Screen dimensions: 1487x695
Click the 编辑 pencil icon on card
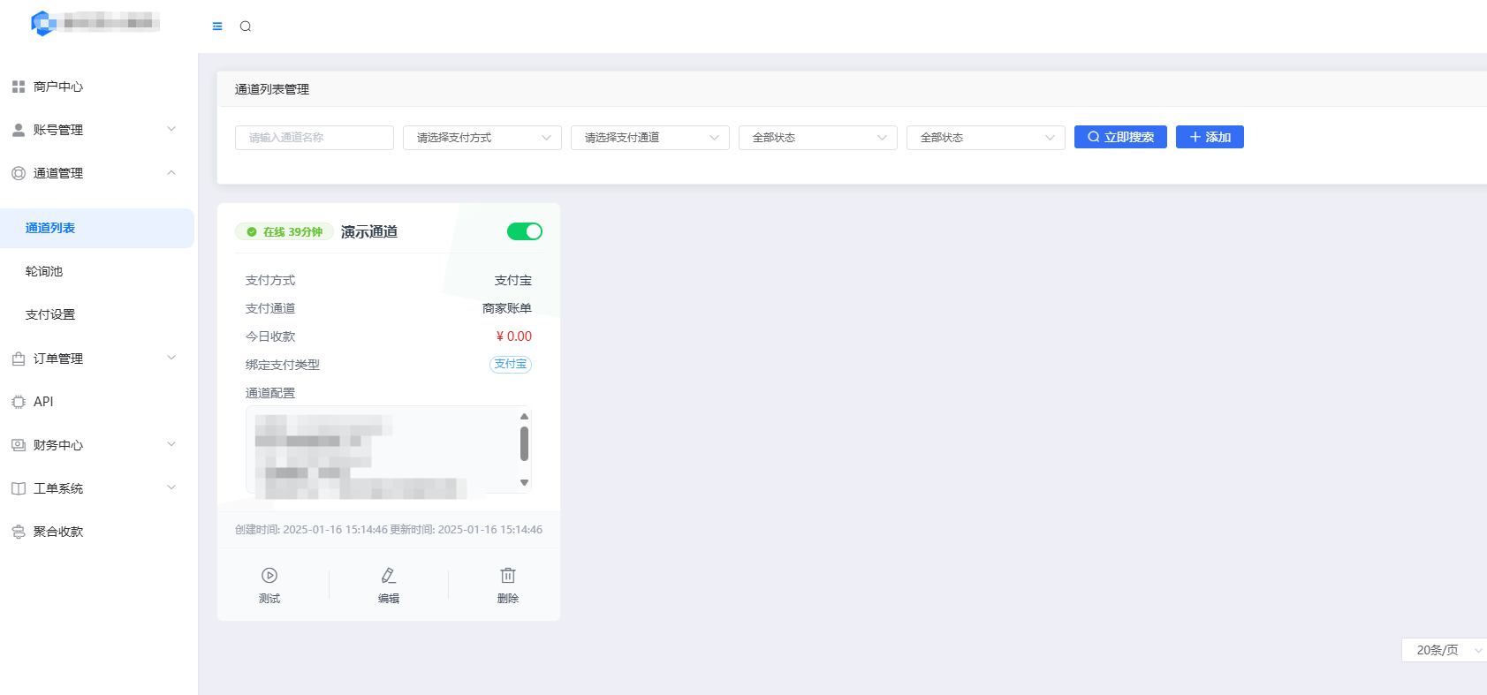[389, 576]
